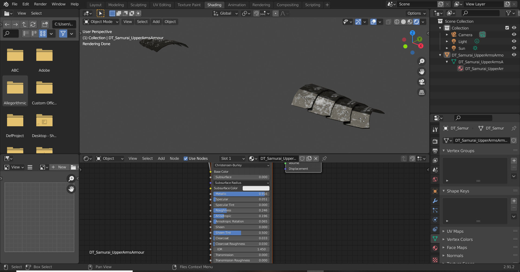Open the Render properties tab

tap(435, 141)
